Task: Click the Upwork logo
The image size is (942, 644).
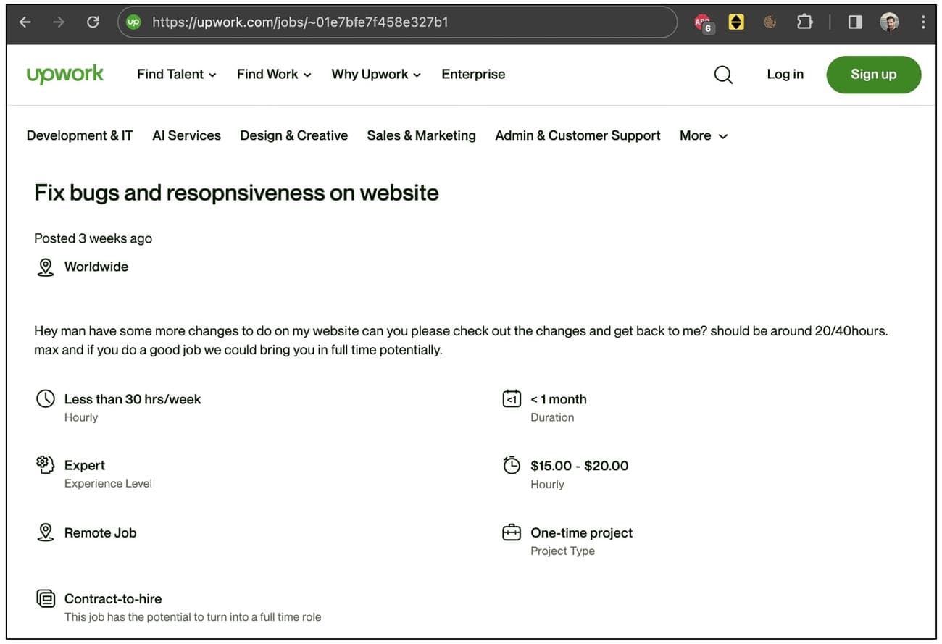Action: (x=65, y=74)
